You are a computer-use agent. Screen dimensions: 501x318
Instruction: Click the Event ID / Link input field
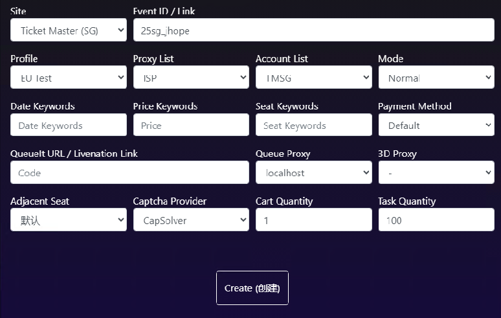coord(313,30)
